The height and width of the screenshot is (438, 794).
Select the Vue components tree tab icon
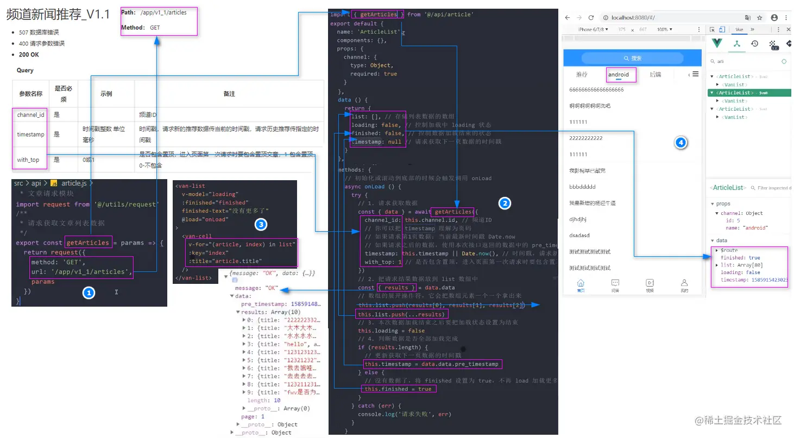point(737,43)
